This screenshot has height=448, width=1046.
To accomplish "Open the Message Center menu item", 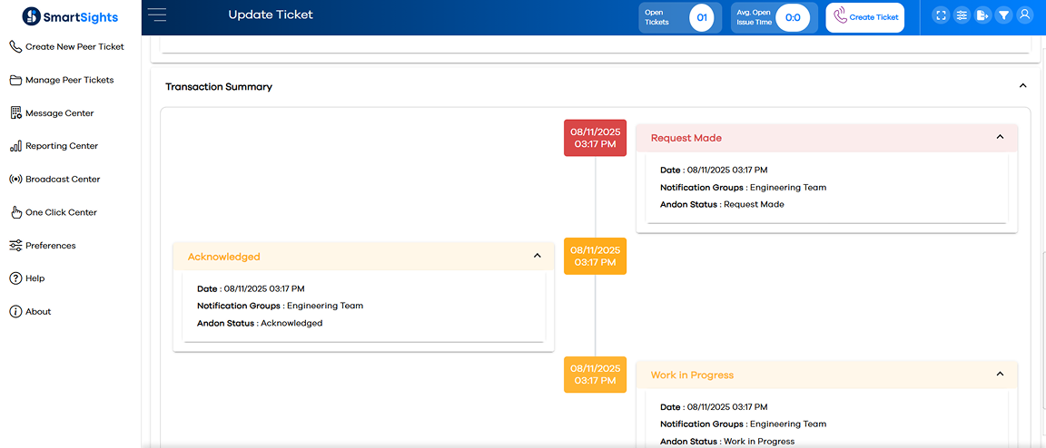I will click(59, 113).
